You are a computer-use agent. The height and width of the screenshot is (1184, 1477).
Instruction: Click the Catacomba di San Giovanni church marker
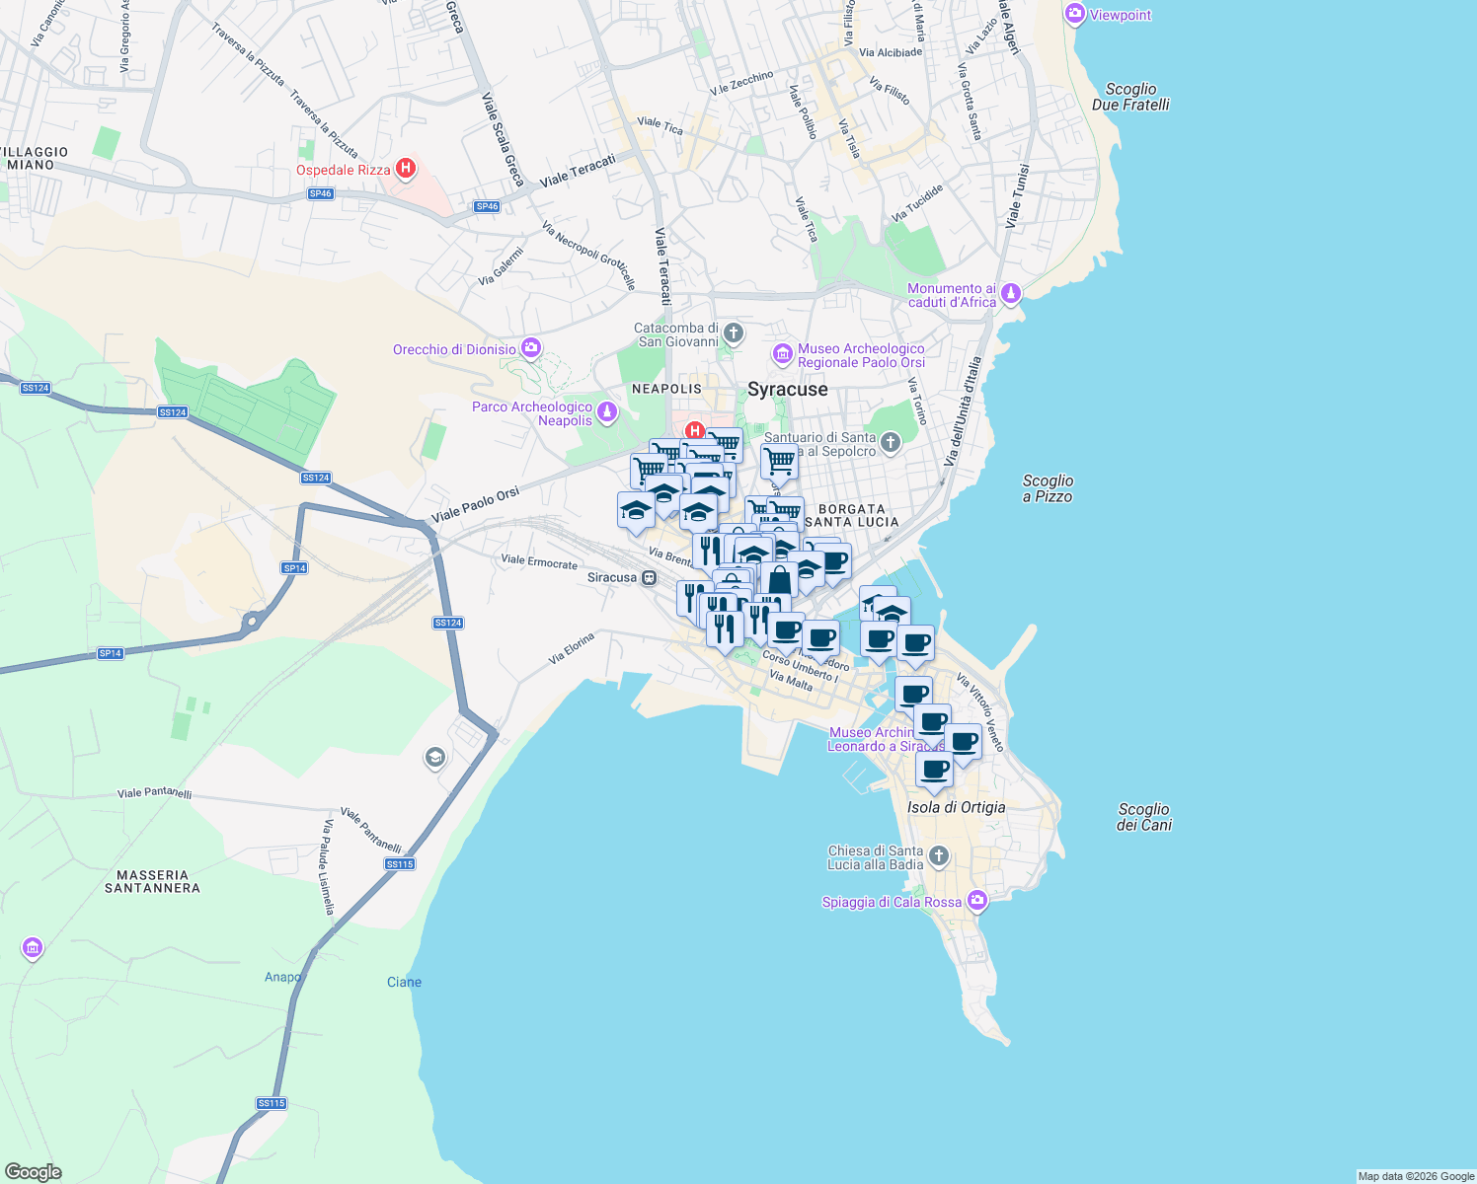pyautogui.click(x=732, y=333)
